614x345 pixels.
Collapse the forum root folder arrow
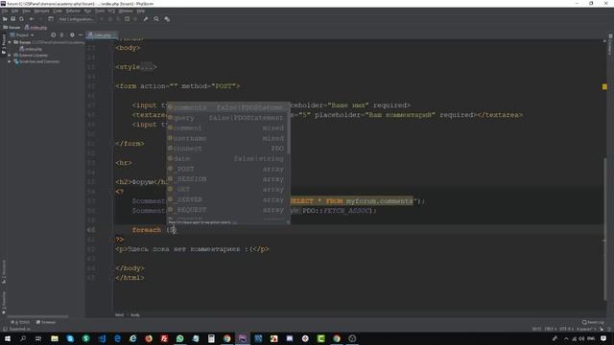10,42
